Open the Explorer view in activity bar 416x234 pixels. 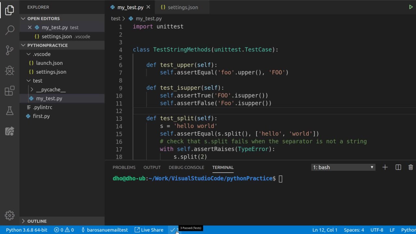point(10,10)
